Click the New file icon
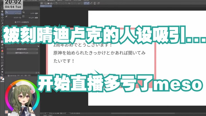The width and height of the screenshot is (206, 116). (45, 3)
